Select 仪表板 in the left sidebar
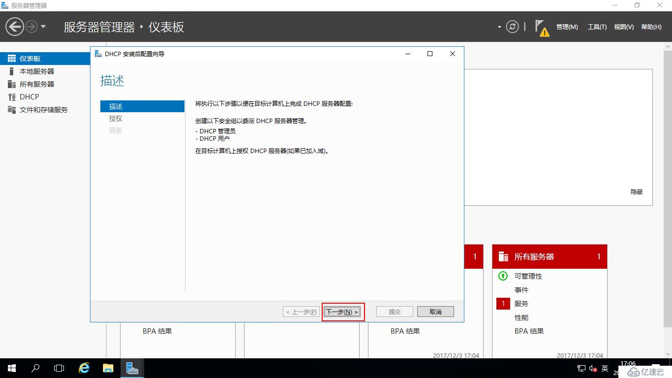The image size is (672, 378). point(45,59)
